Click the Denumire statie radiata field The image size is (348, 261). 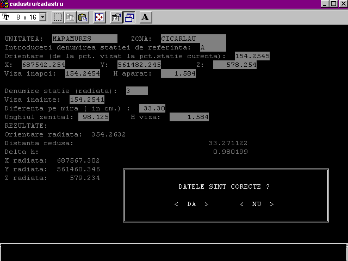pos(136,91)
